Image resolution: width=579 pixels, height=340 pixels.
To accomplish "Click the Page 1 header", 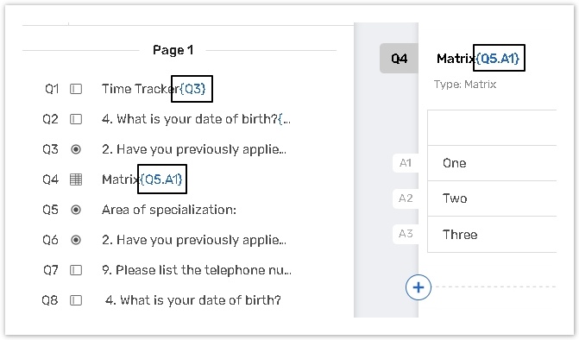I will coord(173,50).
